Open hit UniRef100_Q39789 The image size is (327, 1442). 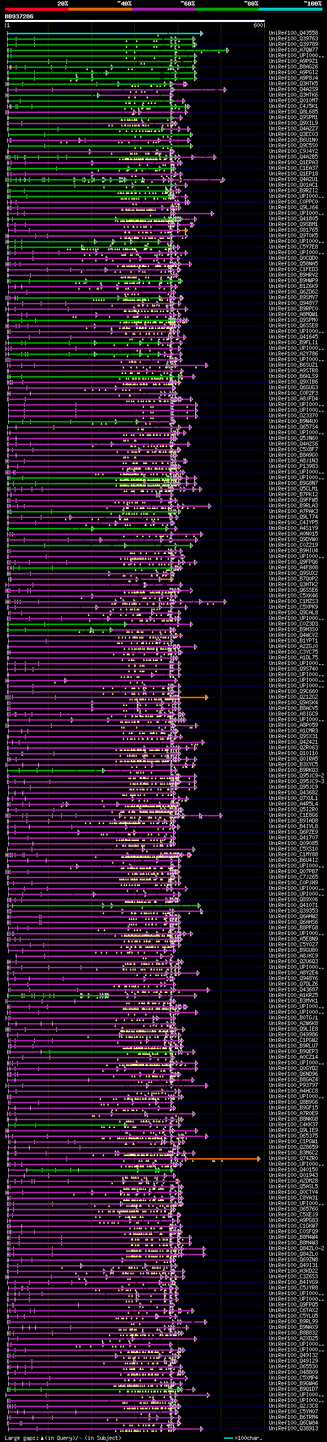coord(293,44)
